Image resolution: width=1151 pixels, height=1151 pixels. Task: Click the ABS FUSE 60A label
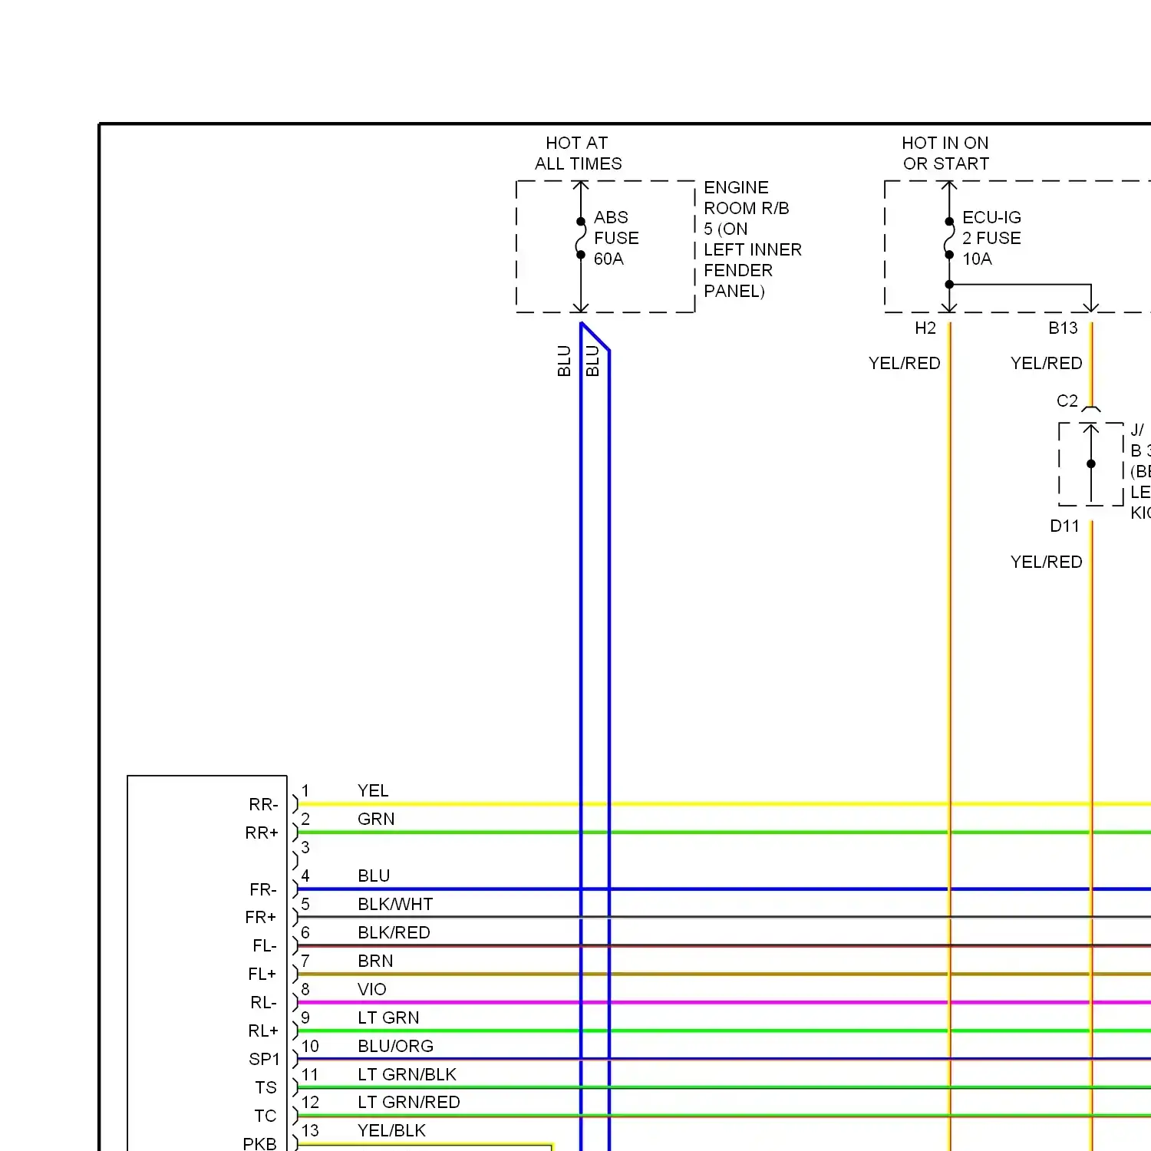click(616, 238)
